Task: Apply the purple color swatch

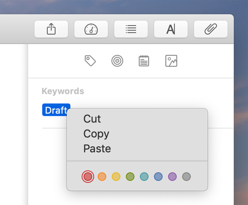Action: pyautogui.click(x=173, y=176)
